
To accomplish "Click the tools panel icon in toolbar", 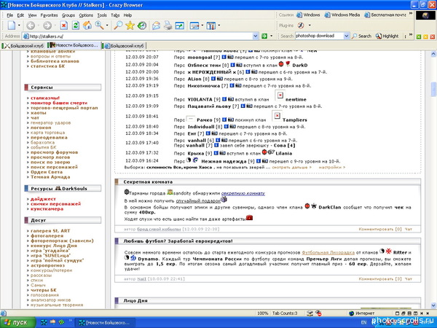I will coord(211,26).
